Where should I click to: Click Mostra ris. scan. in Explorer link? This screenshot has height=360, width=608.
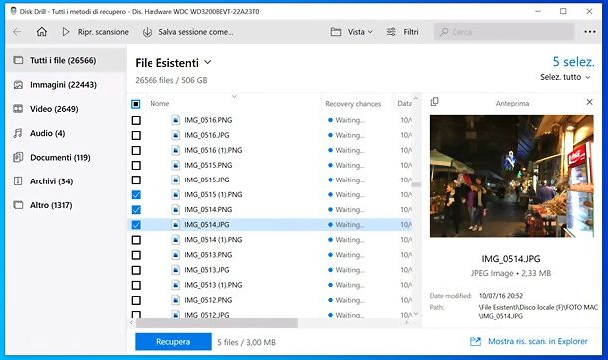(538, 341)
